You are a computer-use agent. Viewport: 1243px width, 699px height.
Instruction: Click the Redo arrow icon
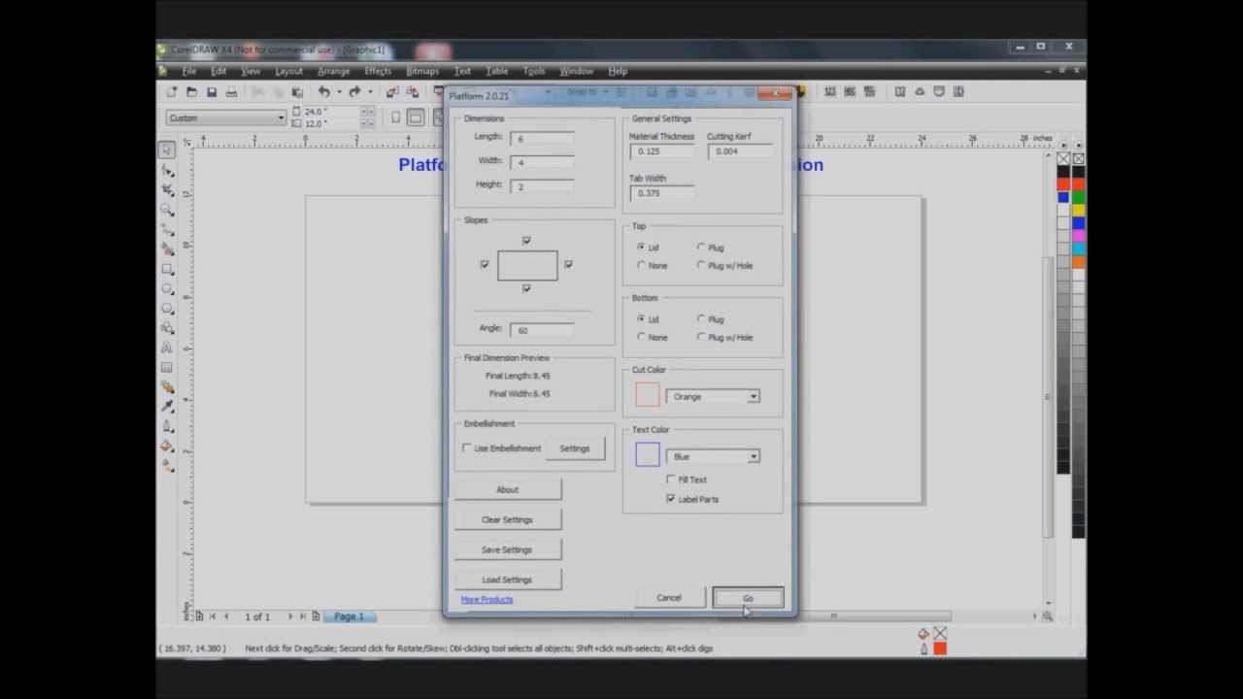coord(354,91)
